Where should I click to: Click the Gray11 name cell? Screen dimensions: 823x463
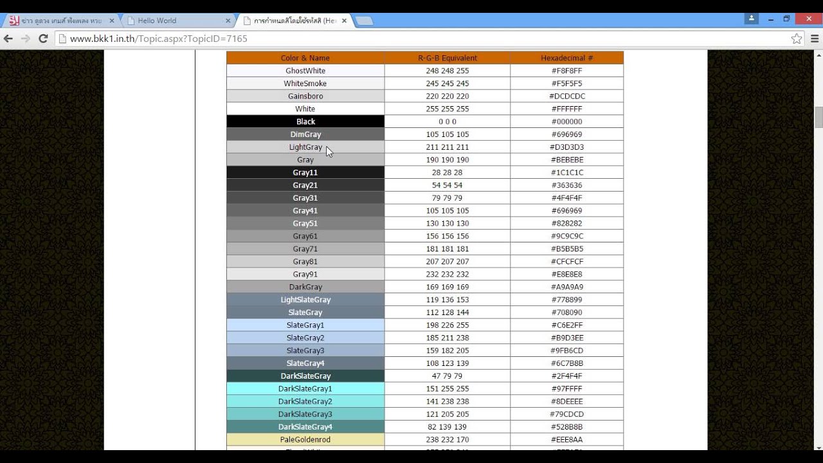point(305,172)
